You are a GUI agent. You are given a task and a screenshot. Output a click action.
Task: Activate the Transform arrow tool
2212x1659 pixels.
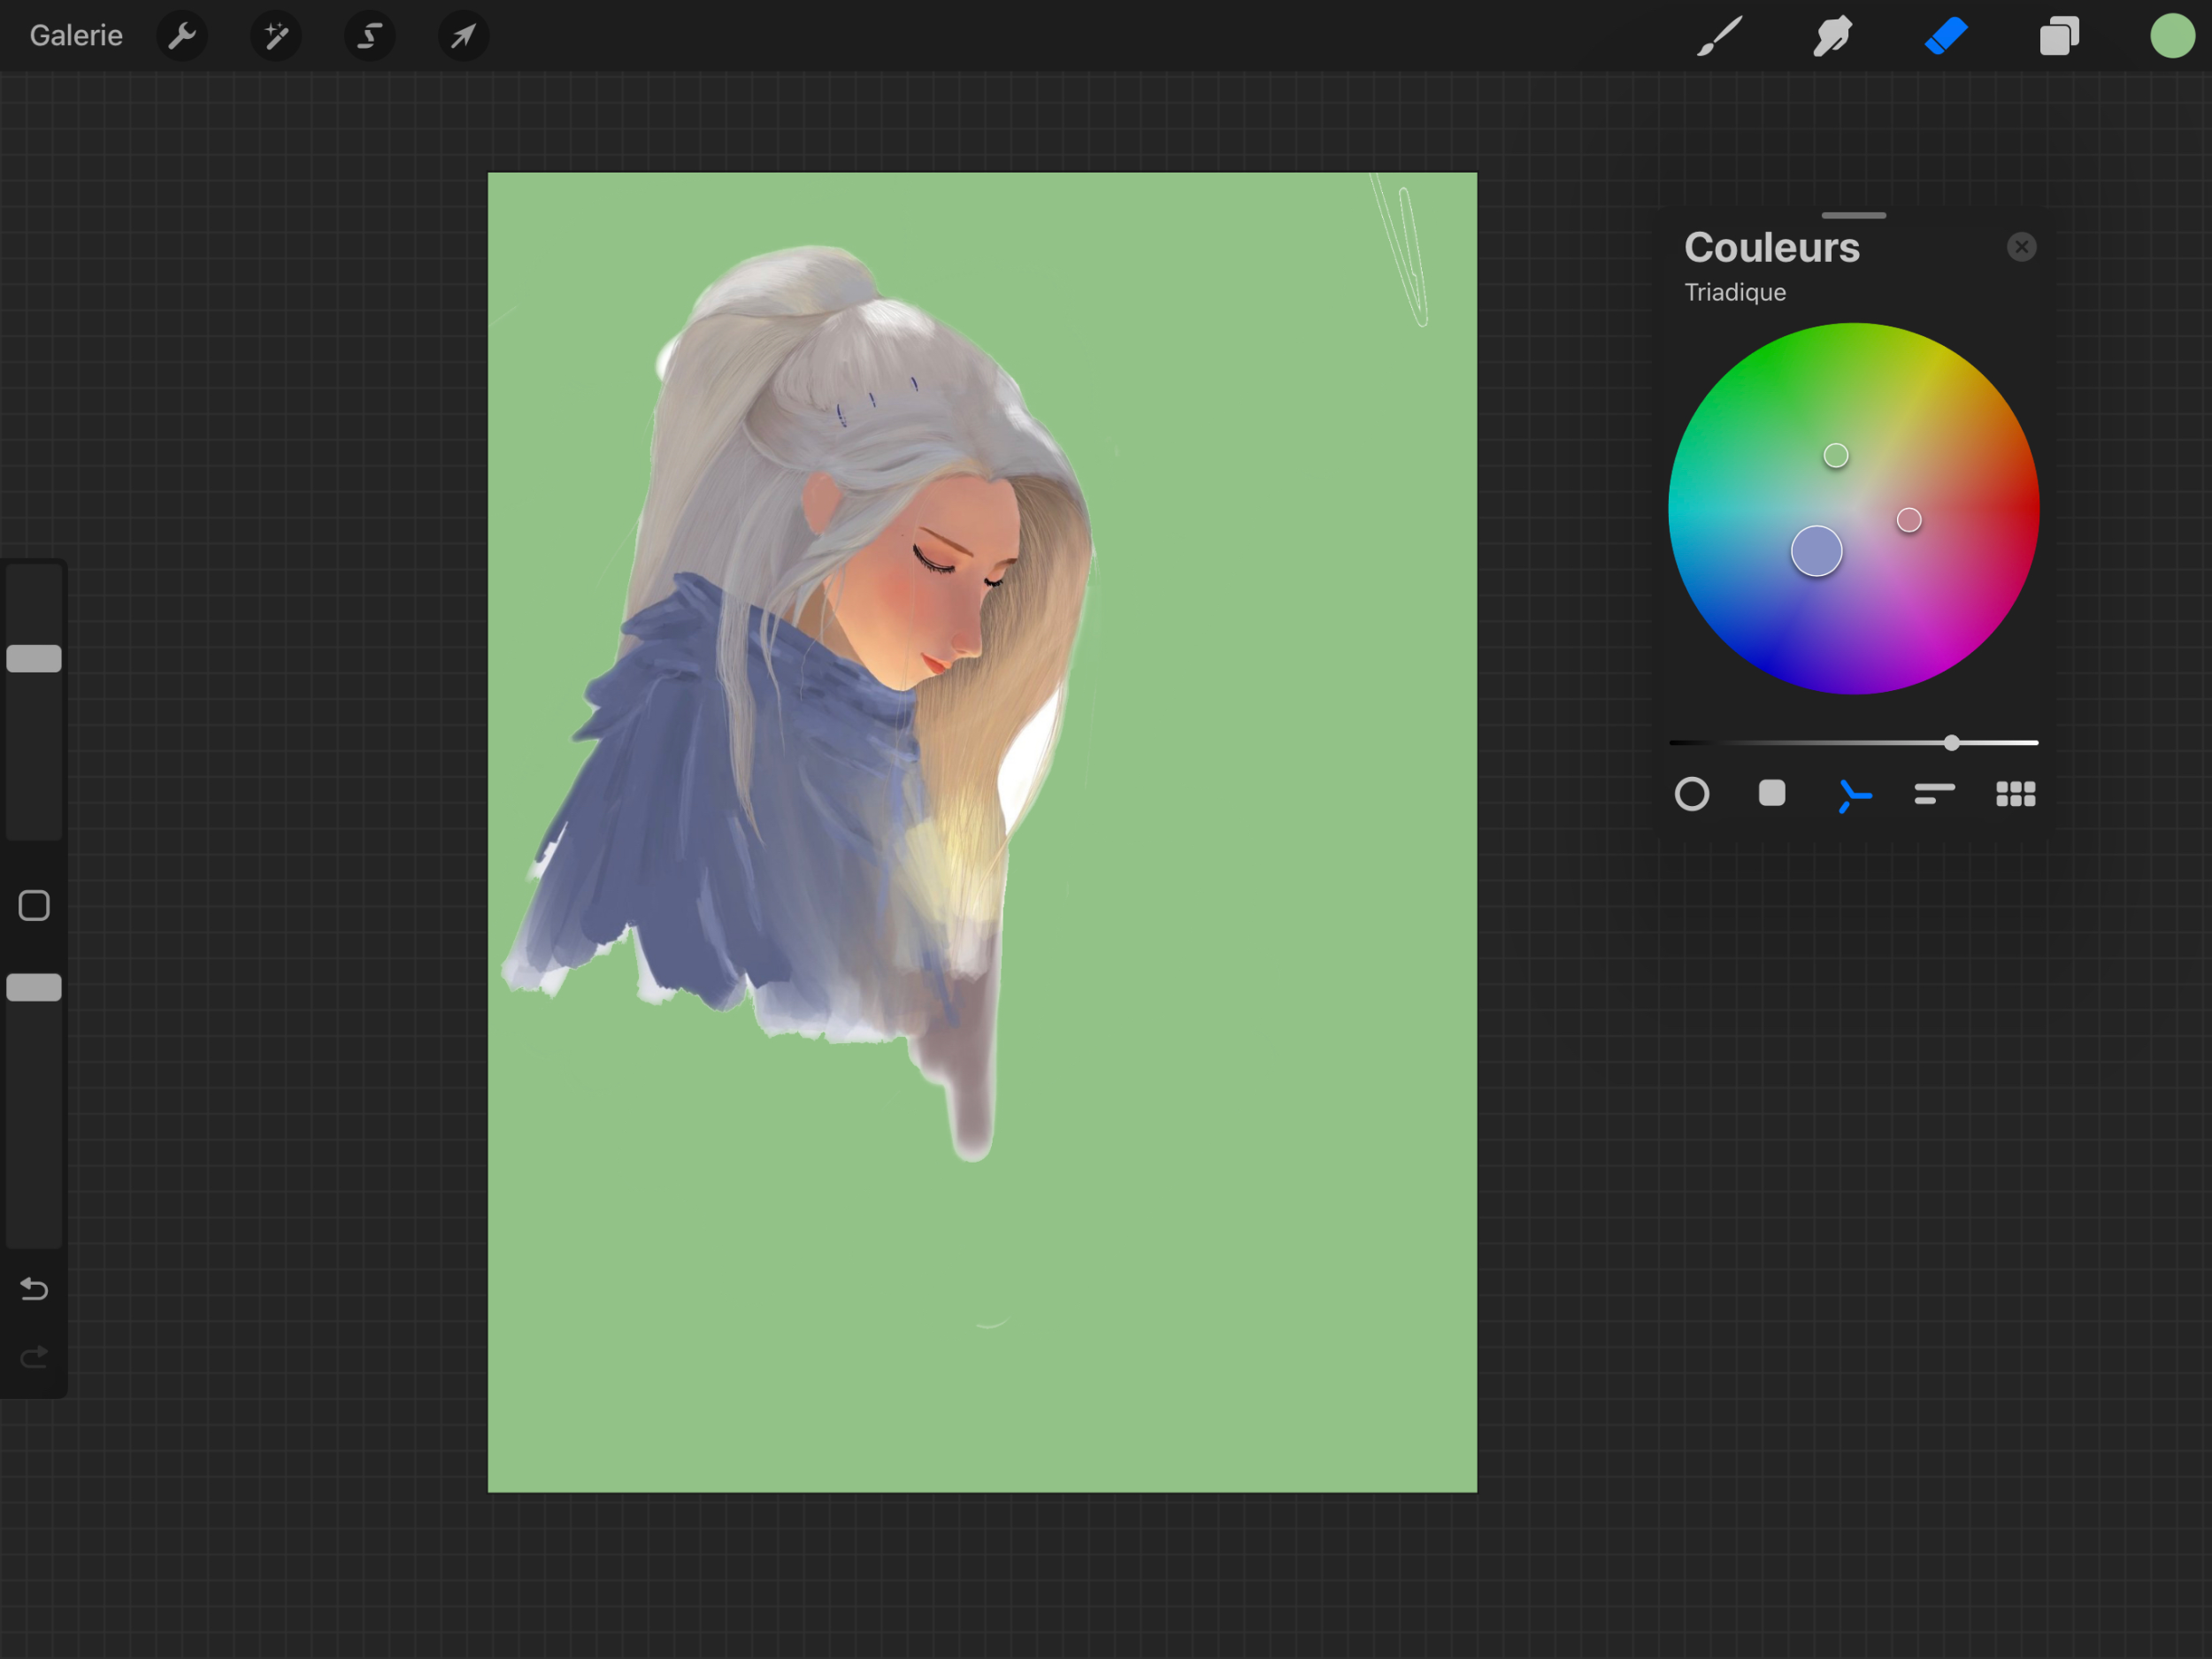pyautogui.click(x=463, y=37)
